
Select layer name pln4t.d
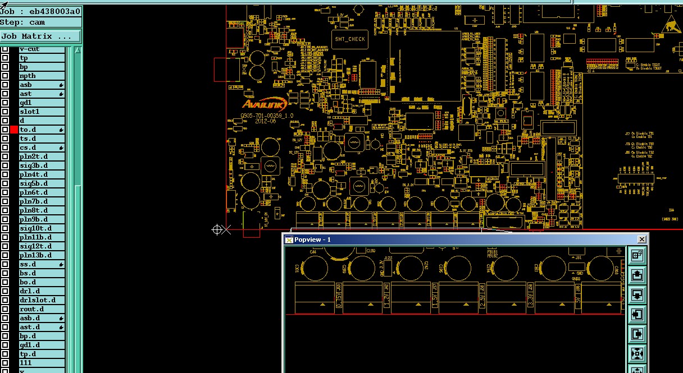tap(42, 174)
